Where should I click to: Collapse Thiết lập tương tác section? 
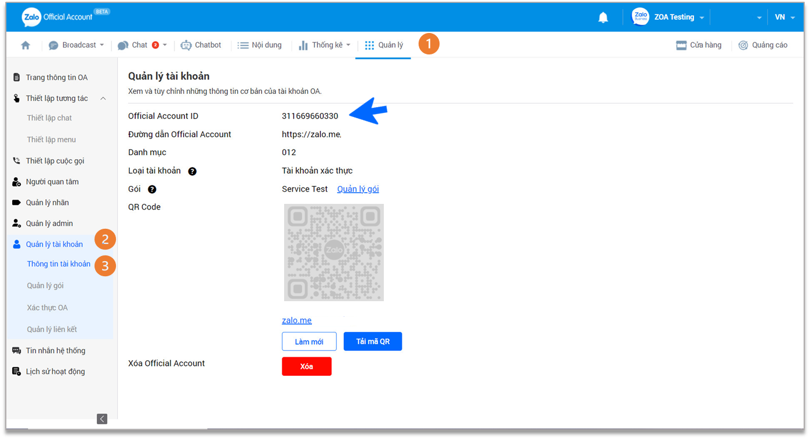click(103, 98)
